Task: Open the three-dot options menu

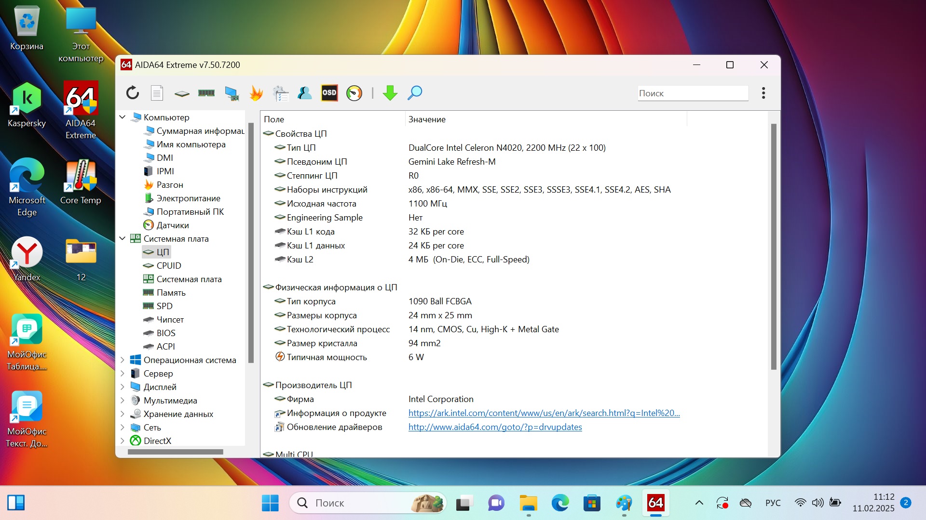Action: pyautogui.click(x=763, y=93)
